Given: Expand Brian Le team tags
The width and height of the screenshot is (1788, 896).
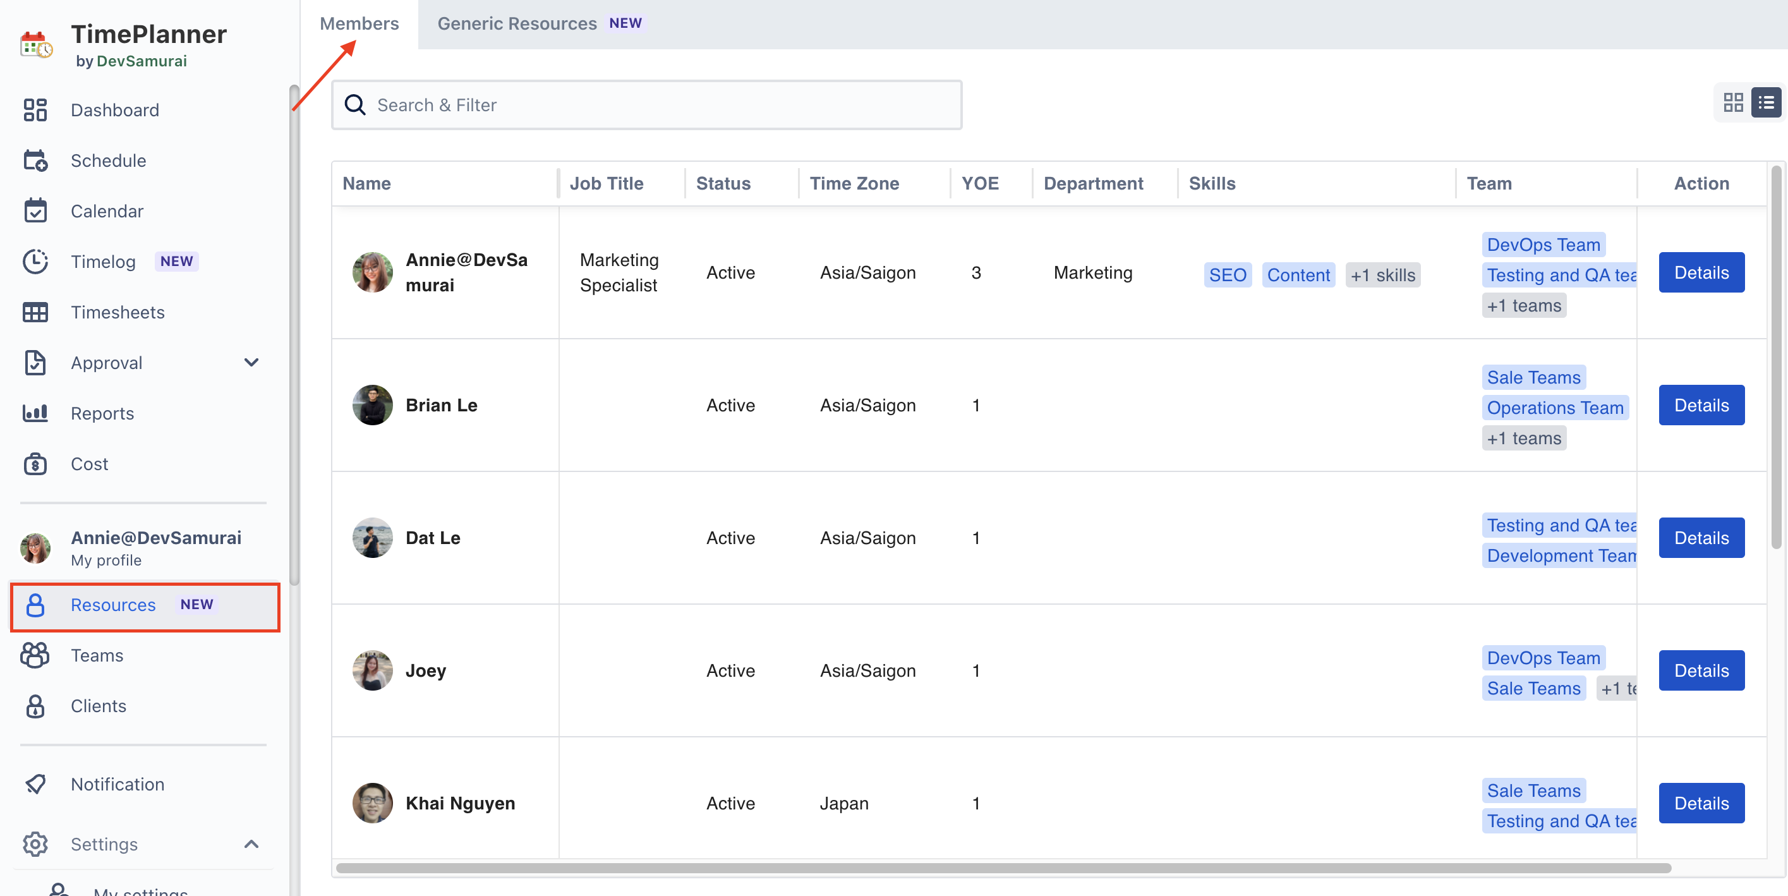Looking at the screenshot, I should coord(1523,437).
